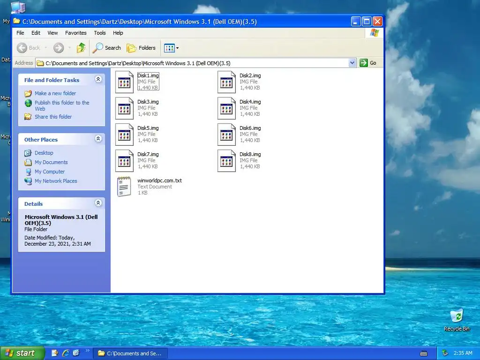Screen dimensions: 480x360
Task: Collapse the Other Places panel
Action: click(98, 139)
